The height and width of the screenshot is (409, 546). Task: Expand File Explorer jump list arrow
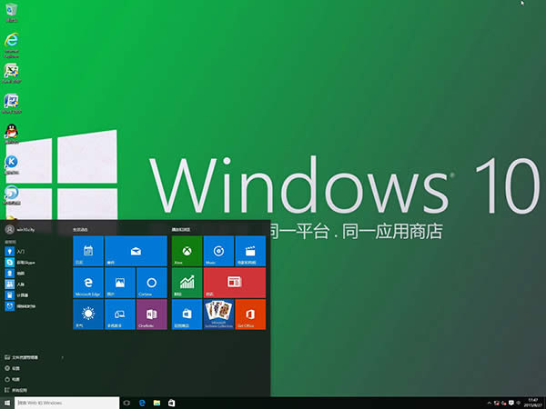(x=61, y=358)
